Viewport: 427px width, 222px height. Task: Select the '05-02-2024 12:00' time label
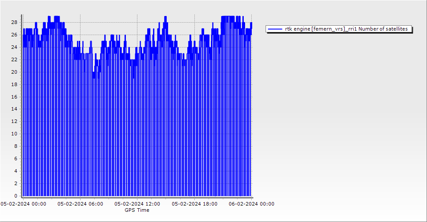pos(137,204)
